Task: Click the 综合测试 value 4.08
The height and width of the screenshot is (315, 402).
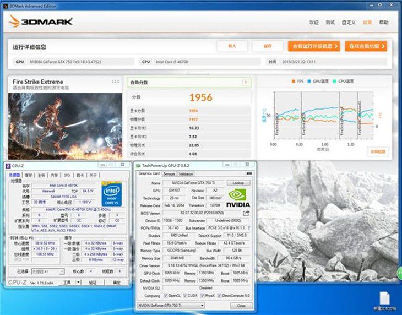Action: (193, 154)
